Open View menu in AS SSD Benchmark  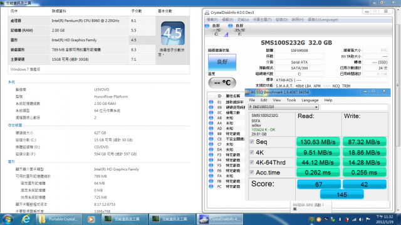(277, 100)
